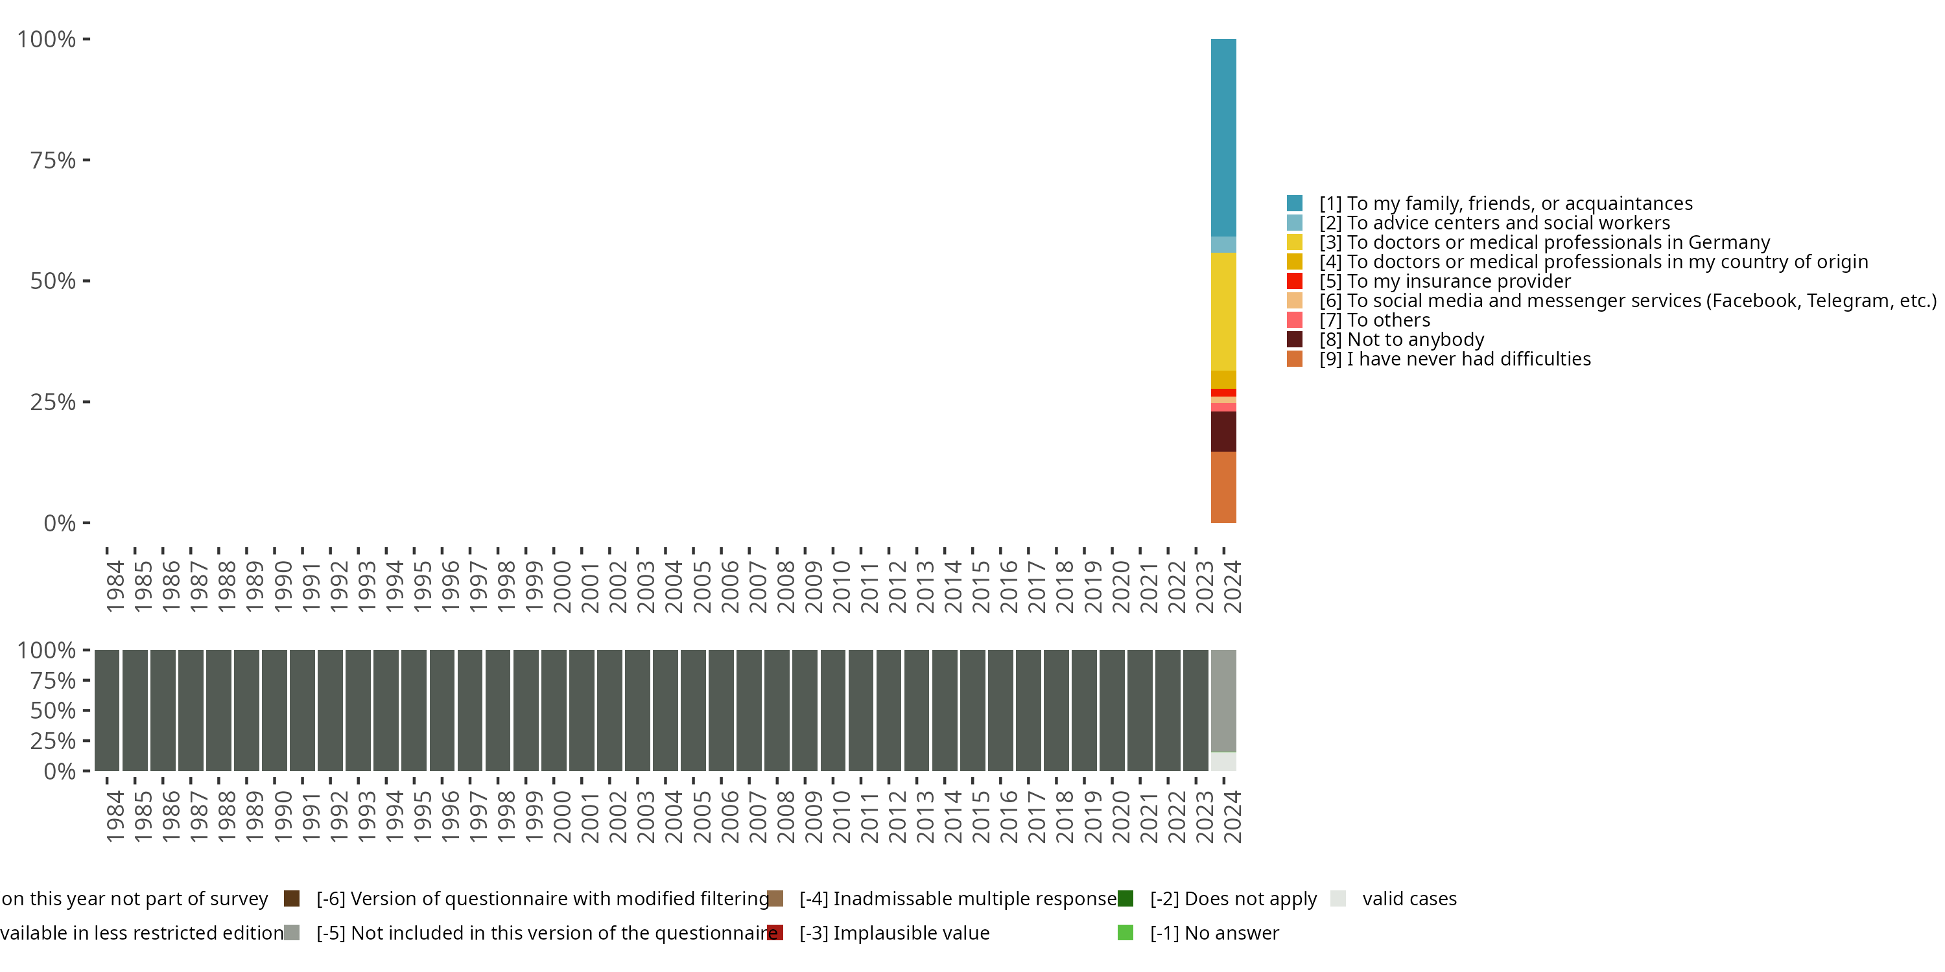
Task: Click the 1984 gray bar in lower chart
Action: pyautogui.click(x=107, y=710)
